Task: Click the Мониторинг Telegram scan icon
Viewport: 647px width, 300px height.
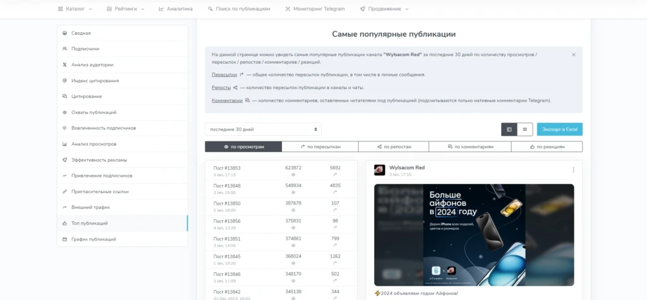Action: [x=287, y=9]
